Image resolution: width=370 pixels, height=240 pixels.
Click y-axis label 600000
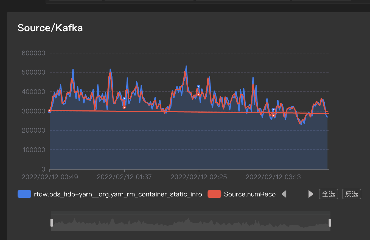pyautogui.click(x=33, y=53)
